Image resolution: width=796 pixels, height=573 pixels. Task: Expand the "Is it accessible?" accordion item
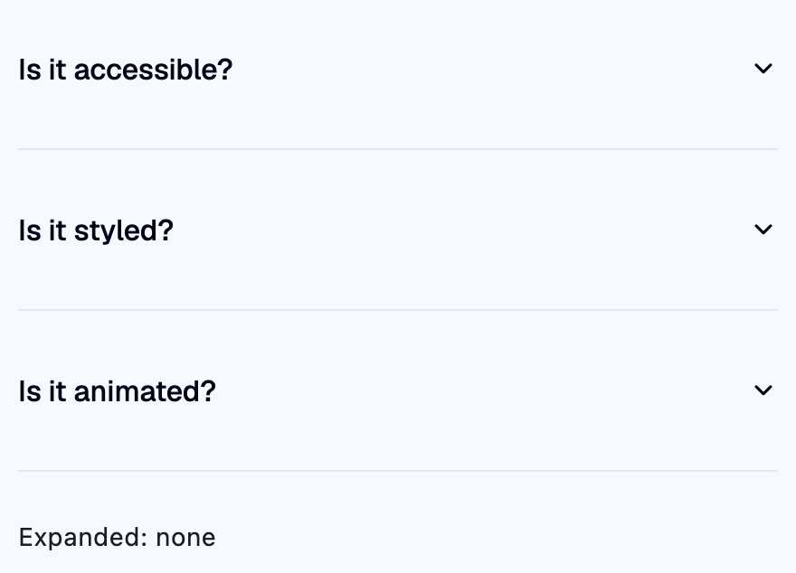click(x=398, y=69)
